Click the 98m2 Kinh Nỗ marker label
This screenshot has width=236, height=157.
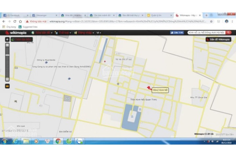pos(160,90)
